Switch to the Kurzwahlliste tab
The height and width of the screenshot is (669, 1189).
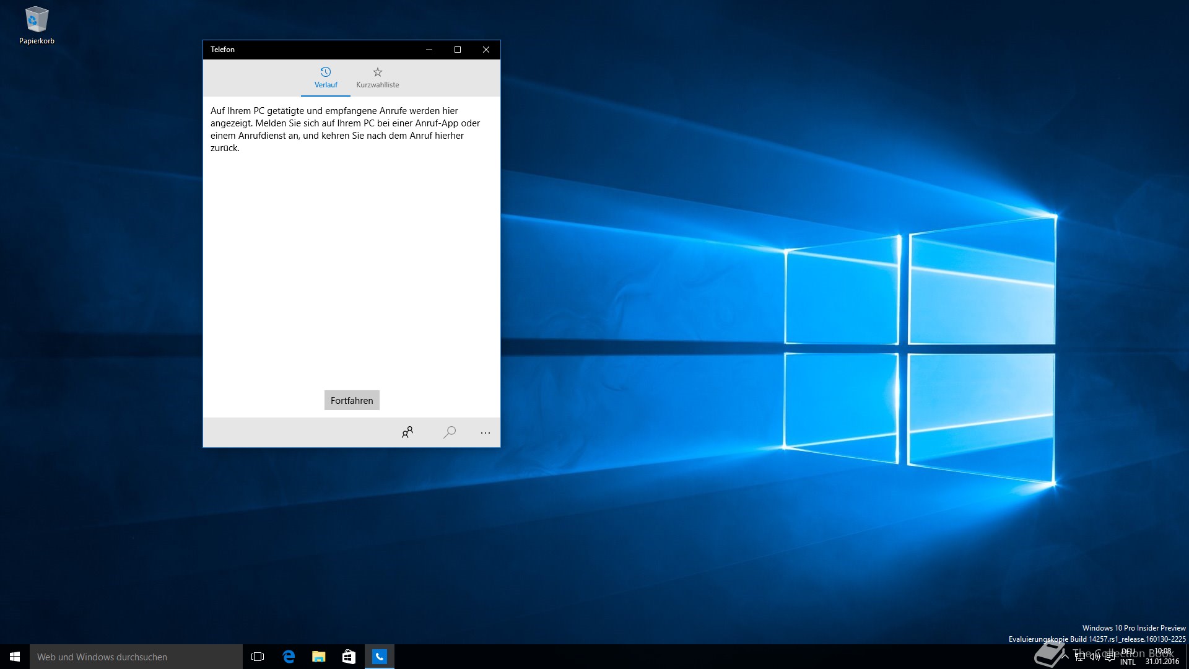(x=377, y=78)
